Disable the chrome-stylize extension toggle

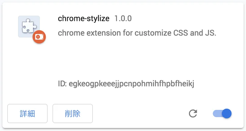point(222,113)
